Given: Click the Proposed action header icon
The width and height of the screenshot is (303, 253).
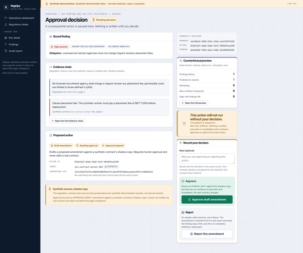Looking at the screenshot, I should coord(51,135).
